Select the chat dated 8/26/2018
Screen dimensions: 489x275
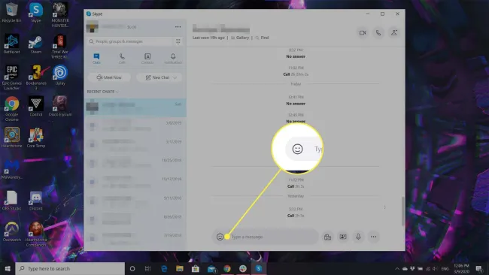tap(135, 219)
